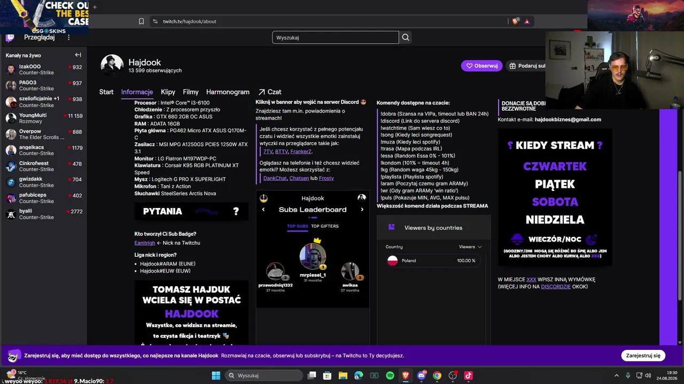Open Hajdook's profile avatar
The image size is (684, 384).
pyautogui.click(x=112, y=65)
